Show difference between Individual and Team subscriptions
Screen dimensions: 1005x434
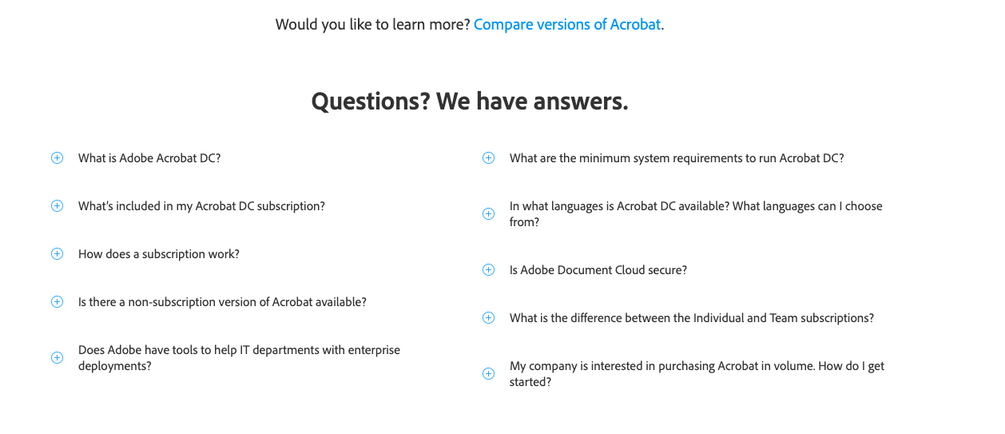coord(692,318)
